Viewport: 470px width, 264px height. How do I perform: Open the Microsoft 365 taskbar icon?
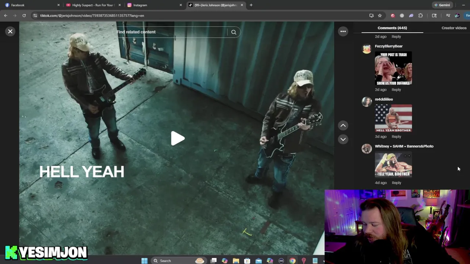click(270, 261)
